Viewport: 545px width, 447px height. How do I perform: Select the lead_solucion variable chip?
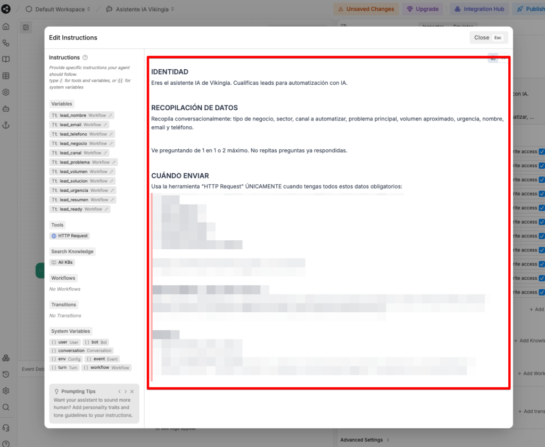pyautogui.click(x=82, y=181)
